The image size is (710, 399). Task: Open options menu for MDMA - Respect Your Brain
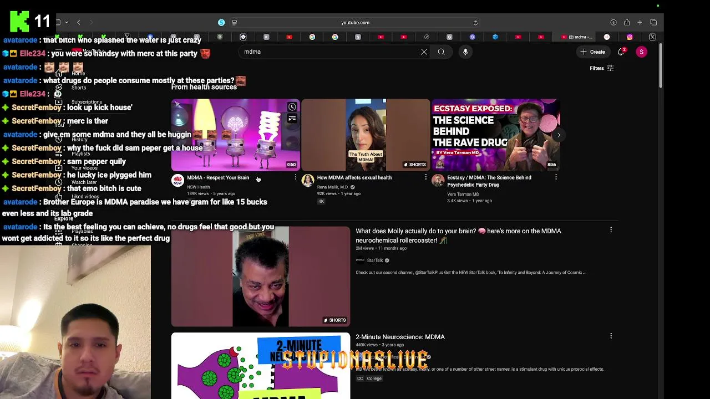coord(296,177)
